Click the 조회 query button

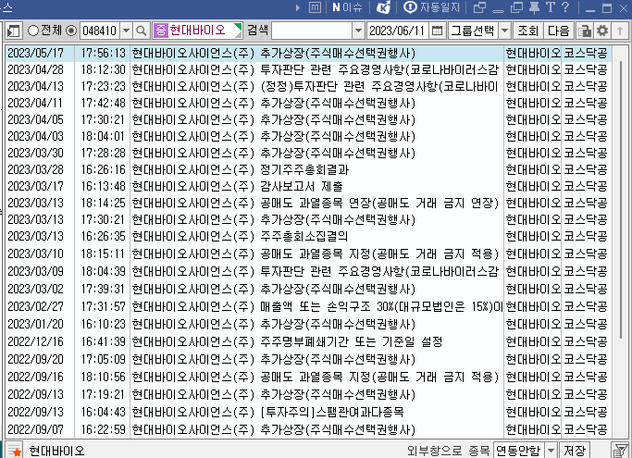pos(528,31)
